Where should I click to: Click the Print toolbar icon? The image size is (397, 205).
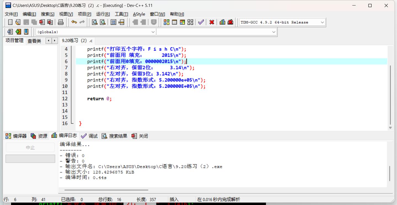click(61, 22)
